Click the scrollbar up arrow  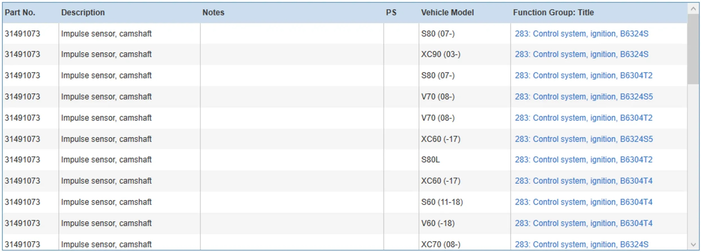click(693, 9)
